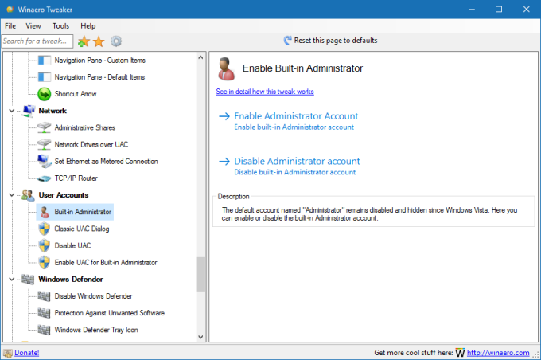Click Windows Defender Tray Icon wall icon
Viewport: 541px width, 360px height.
point(45,330)
